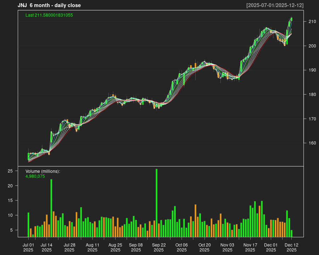Click the chart title "JNJ 6 month - daily close"
This screenshot has width=319, height=255.
(49, 5)
